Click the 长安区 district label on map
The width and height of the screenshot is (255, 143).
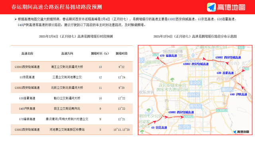(x=184, y=127)
